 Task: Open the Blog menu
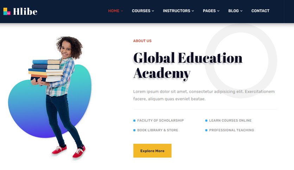coord(234,11)
